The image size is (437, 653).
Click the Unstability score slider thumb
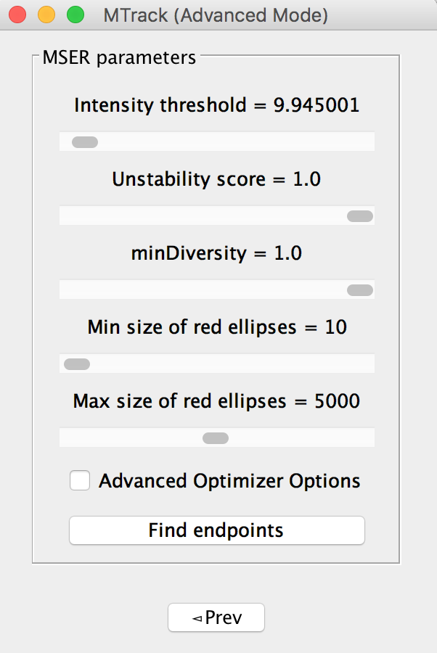click(360, 216)
